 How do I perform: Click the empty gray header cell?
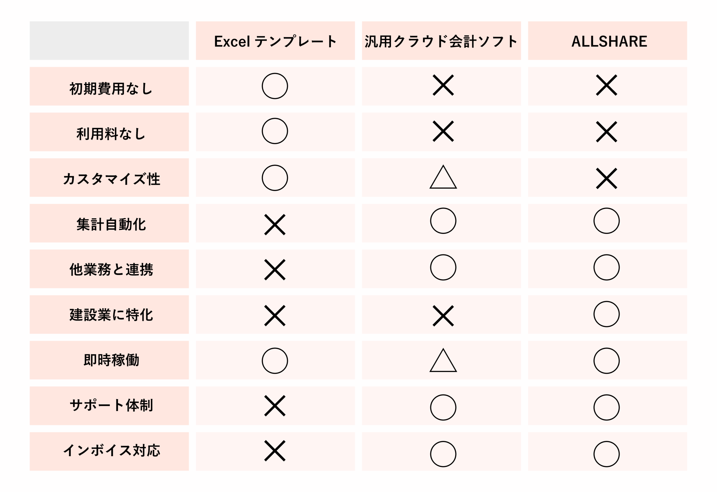point(109,40)
